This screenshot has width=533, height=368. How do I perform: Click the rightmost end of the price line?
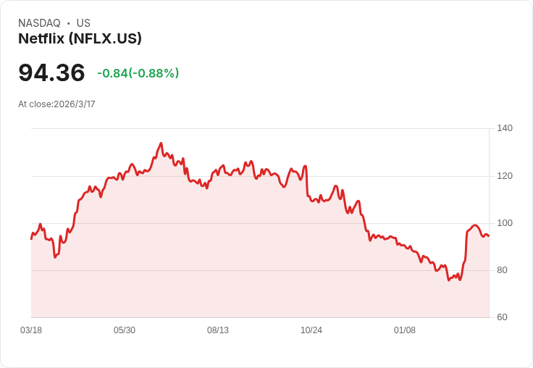click(x=489, y=236)
